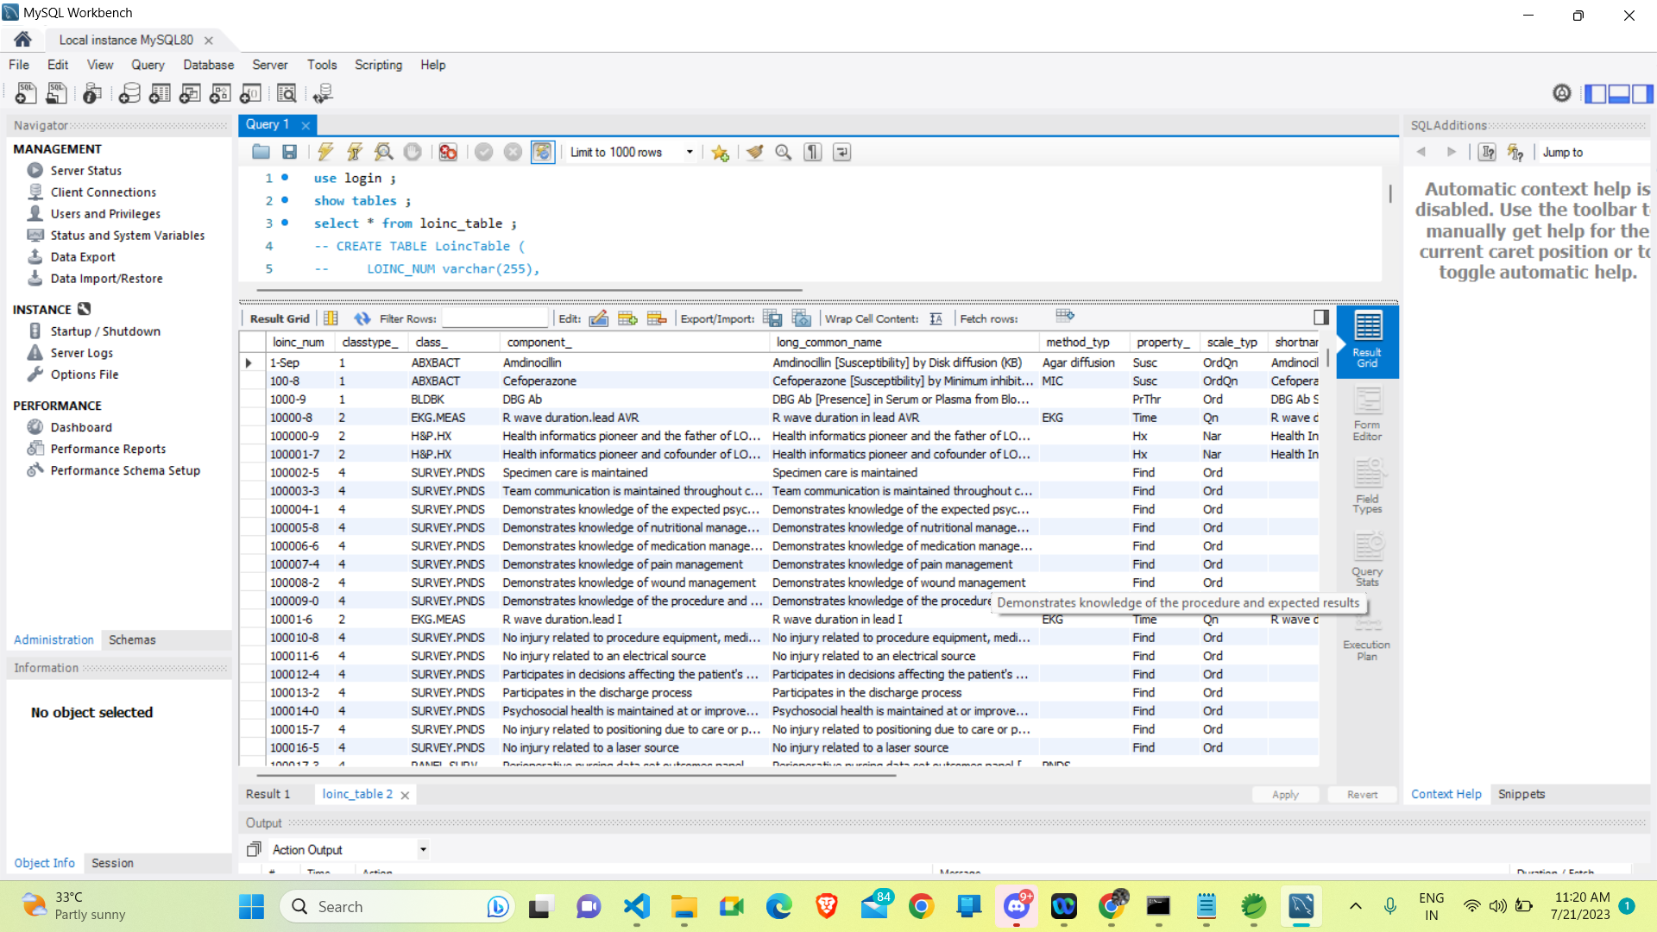Click the Action Output dropdown arrow

425,850
